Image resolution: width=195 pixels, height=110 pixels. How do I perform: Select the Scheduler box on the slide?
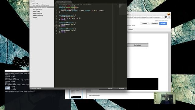(x=138, y=45)
